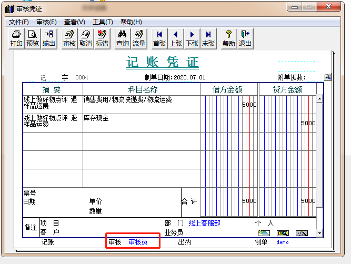Click the 记账凭证 title heading
Image resolution: width=351 pixels, height=264 pixels.
[162, 62]
